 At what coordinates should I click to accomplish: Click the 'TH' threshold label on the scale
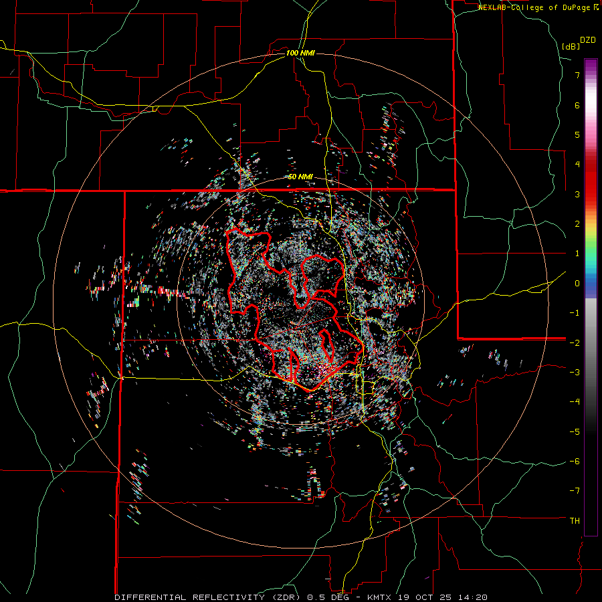pos(575,521)
